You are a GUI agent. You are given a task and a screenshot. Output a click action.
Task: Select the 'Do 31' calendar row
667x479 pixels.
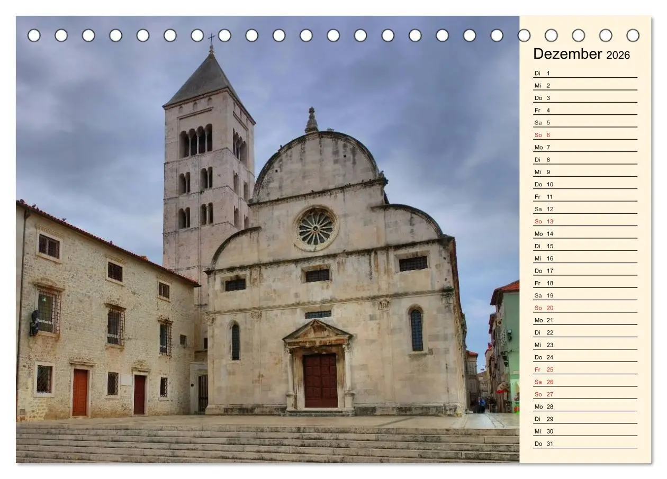(585, 444)
